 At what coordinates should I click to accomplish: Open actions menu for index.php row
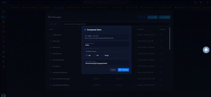click(x=161, y=41)
